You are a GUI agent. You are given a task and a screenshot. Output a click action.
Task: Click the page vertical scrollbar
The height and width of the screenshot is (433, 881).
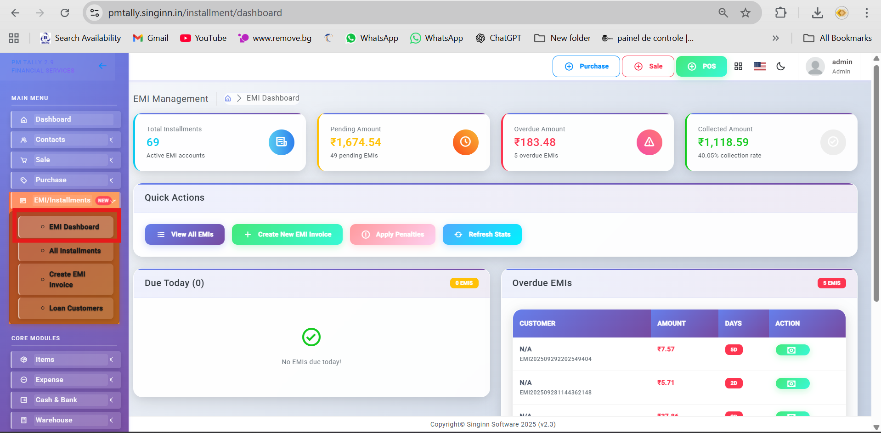[876, 184]
